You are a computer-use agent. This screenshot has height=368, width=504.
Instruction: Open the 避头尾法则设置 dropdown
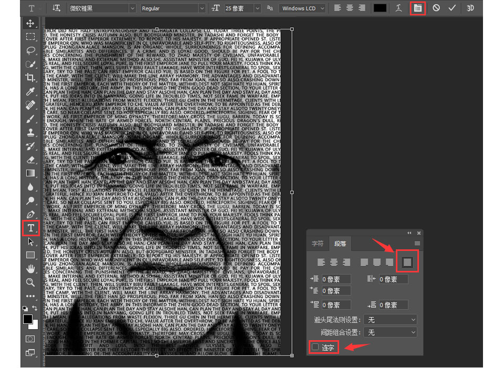(390, 320)
